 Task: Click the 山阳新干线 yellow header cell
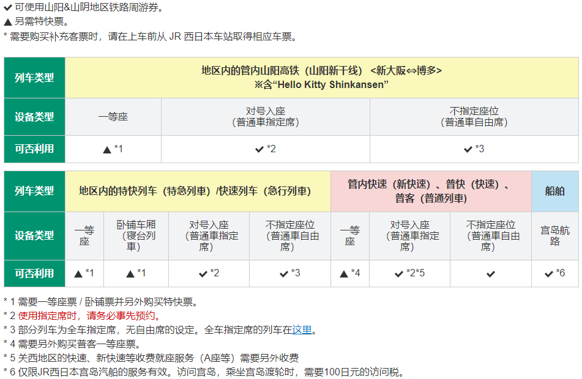coord(321,77)
